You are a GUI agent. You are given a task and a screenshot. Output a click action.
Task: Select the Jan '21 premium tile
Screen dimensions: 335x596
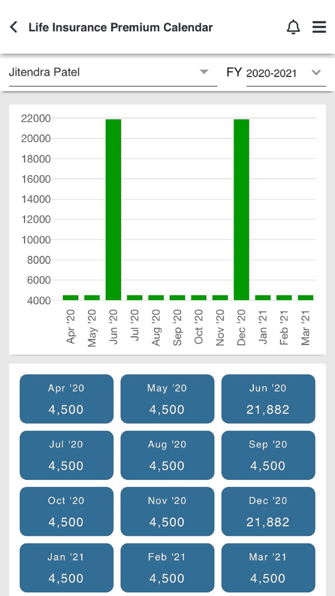point(67,568)
